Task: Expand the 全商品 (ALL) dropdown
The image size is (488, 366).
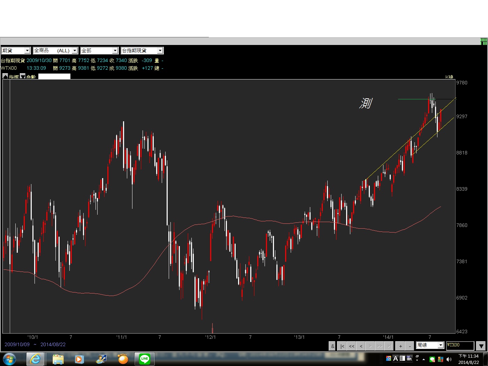Action: (55, 51)
